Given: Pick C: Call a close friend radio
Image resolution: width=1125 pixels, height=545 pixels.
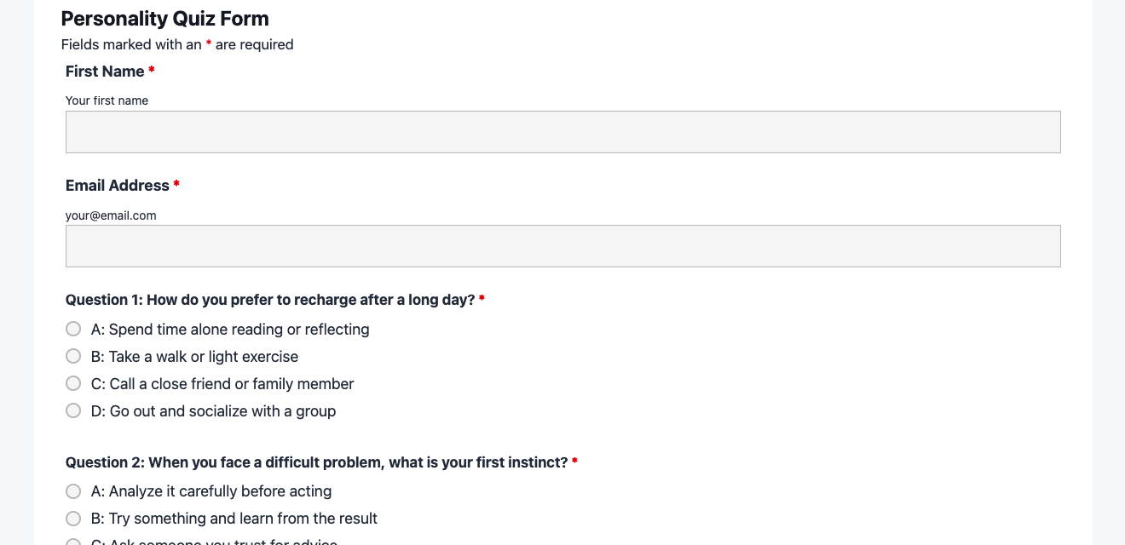Looking at the screenshot, I should click(x=73, y=383).
